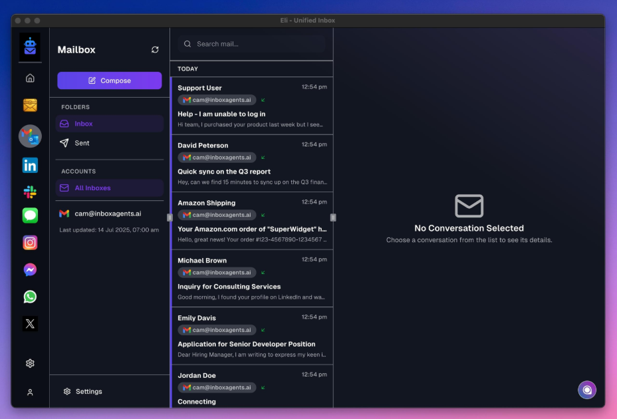Screen dimensions: 617x419
Task: Select the cam@inboxagents.ai account
Action: tap(110, 213)
